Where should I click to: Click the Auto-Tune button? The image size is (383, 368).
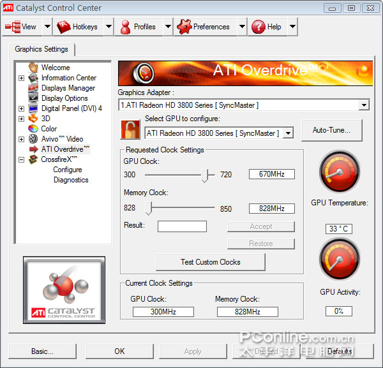332,130
